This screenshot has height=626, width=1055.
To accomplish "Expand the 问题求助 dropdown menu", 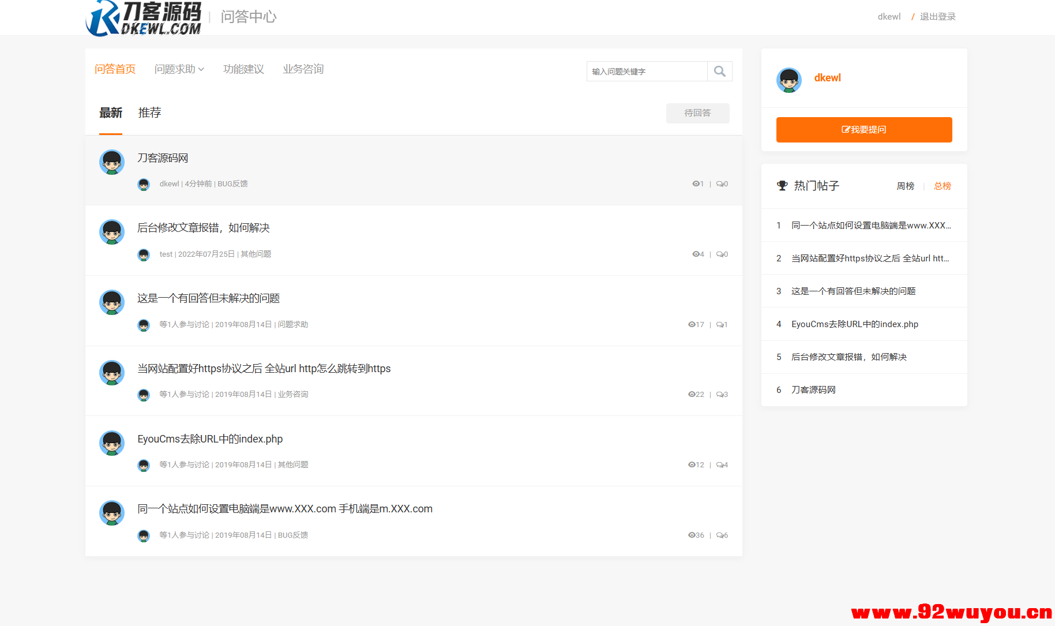I will [179, 69].
